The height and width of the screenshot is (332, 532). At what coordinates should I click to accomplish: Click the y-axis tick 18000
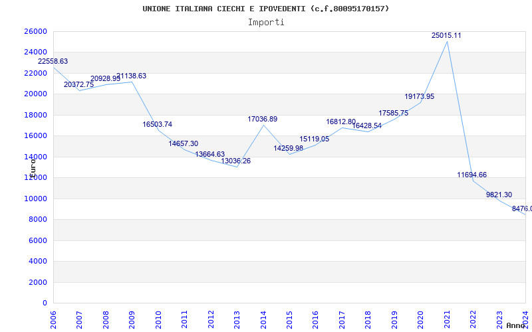(x=35, y=115)
